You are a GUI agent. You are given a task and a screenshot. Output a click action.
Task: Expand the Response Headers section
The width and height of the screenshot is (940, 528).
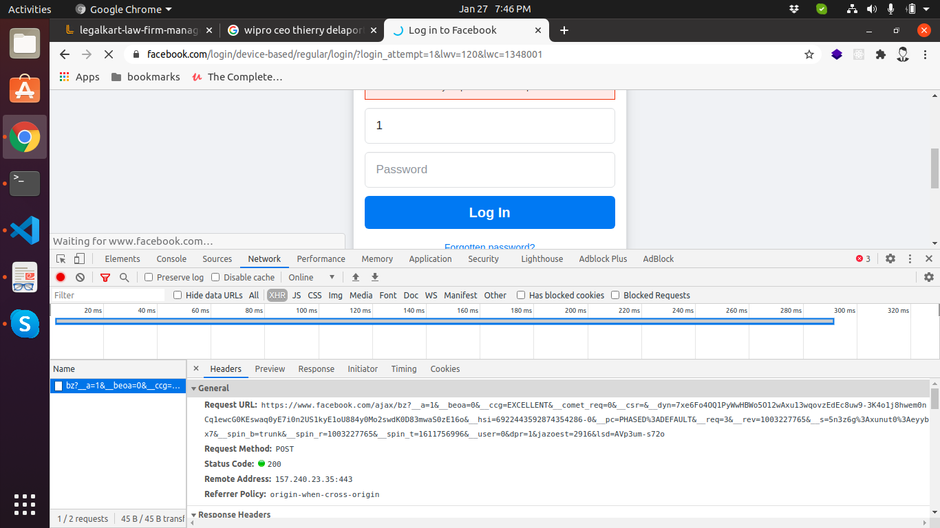coord(194,515)
